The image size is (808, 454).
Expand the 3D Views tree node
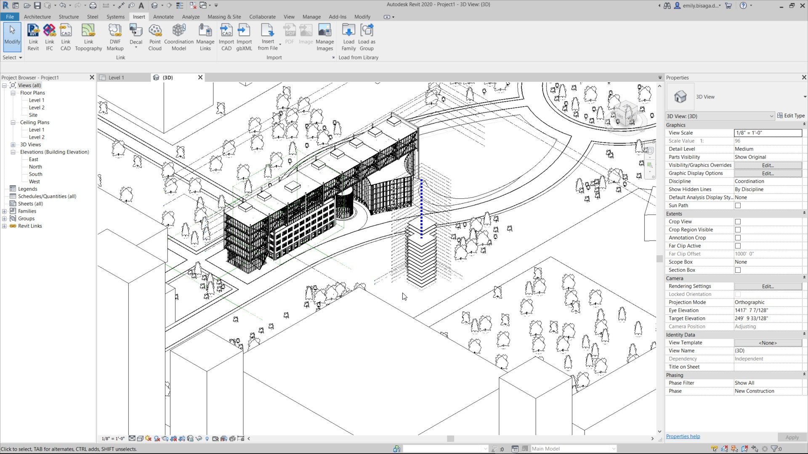(x=13, y=145)
